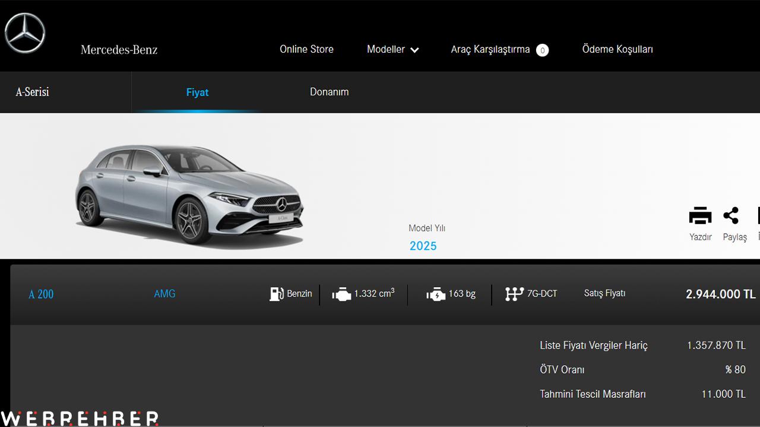Screen dimensions: 760x427
Task: Click the chevron next to Modeller
Action: click(414, 50)
